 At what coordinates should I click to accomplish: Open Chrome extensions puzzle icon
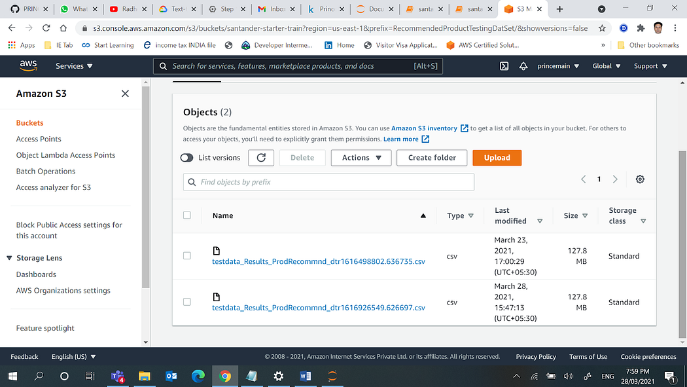point(641,28)
